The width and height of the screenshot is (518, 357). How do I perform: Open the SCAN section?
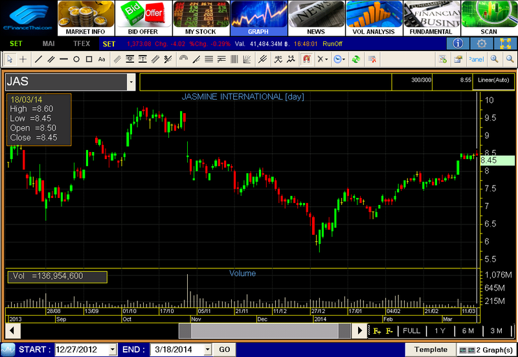pos(490,18)
